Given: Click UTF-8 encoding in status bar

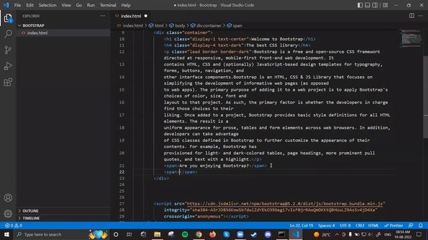Looking at the screenshot, I should click(x=345, y=225).
